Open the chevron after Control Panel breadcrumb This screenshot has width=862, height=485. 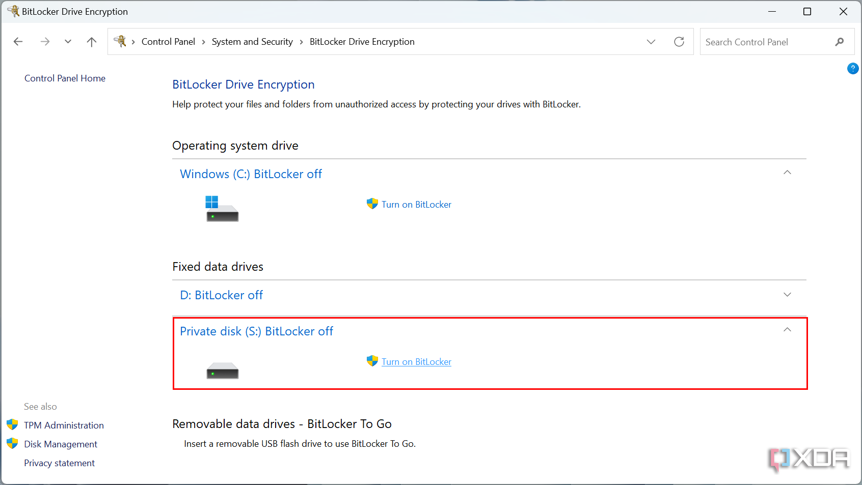[x=204, y=42]
